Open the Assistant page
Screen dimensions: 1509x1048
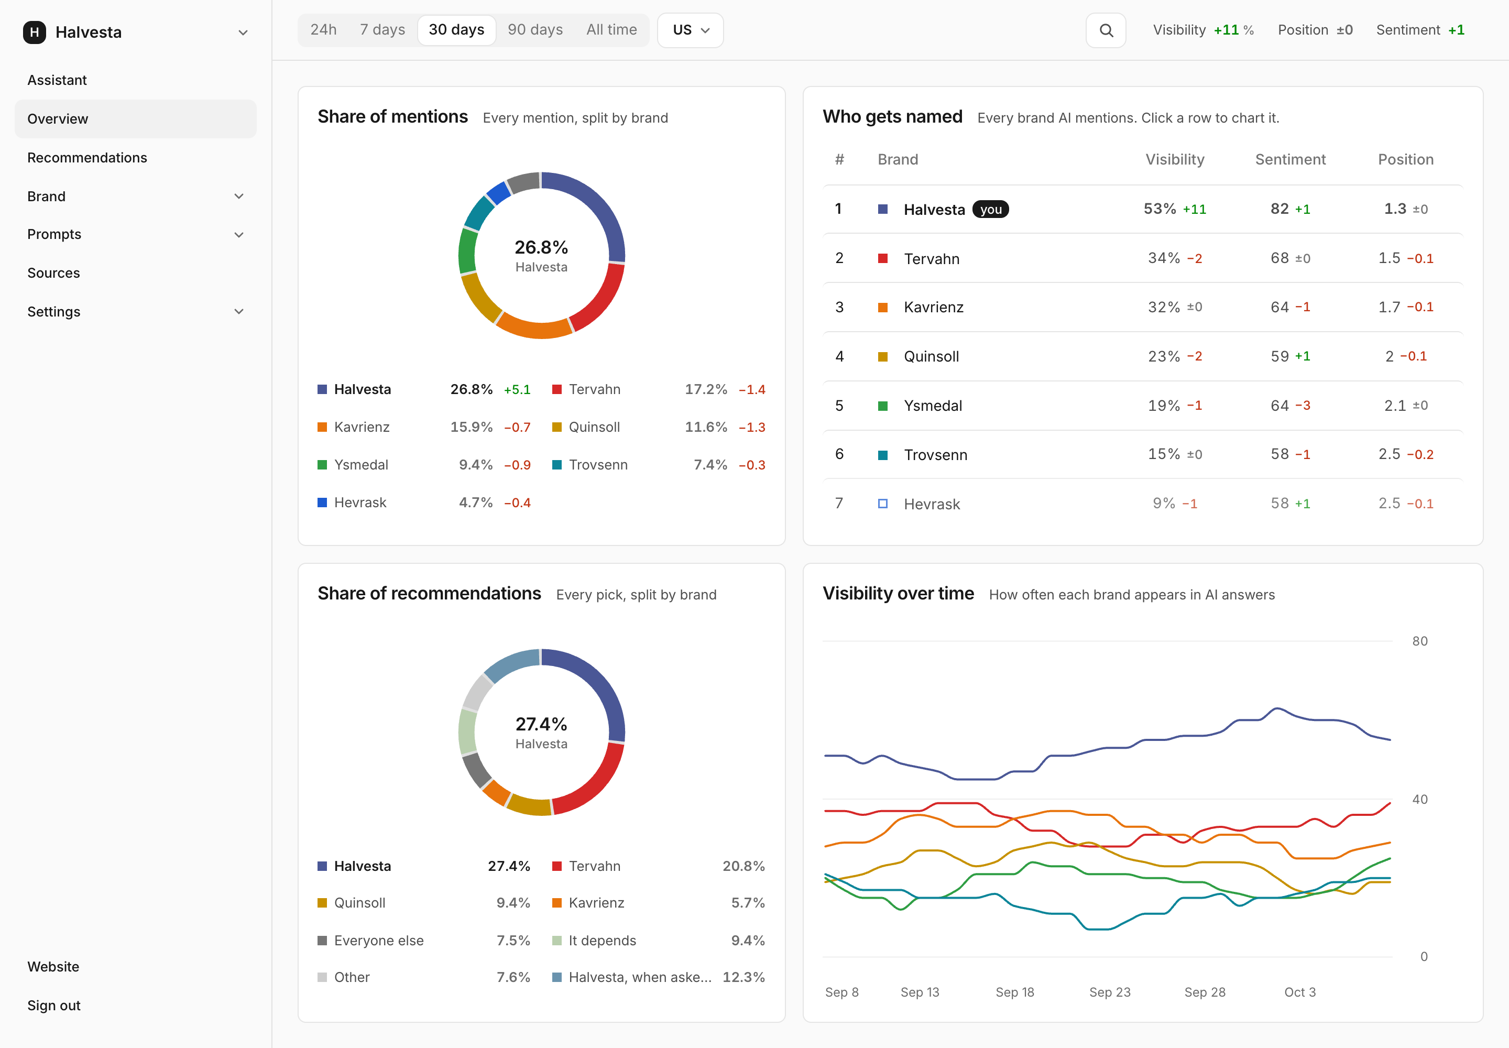135,80
